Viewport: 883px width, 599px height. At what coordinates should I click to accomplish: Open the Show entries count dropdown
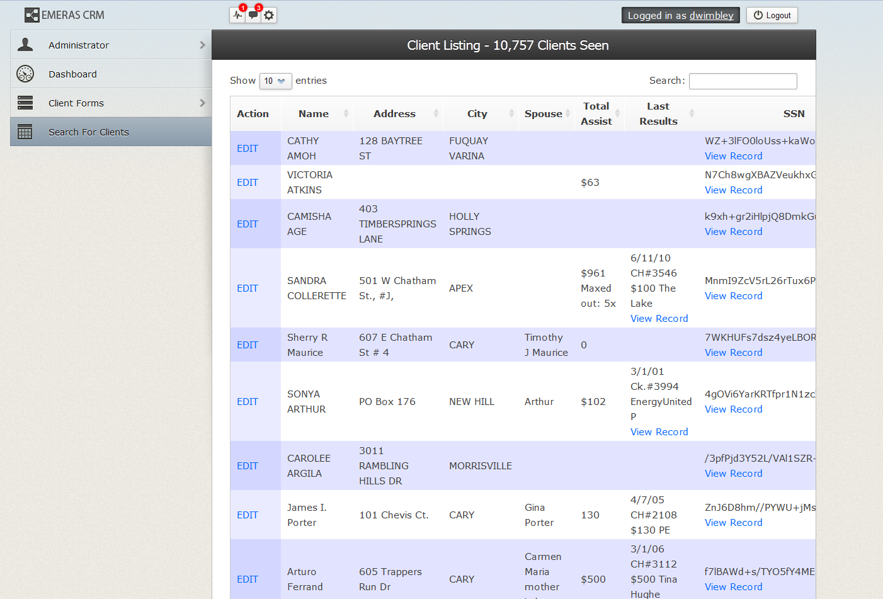[275, 81]
